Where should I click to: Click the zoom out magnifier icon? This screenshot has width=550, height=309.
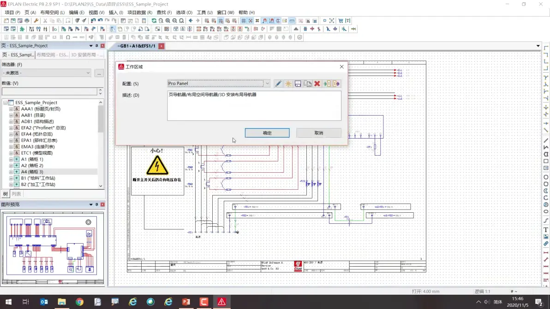click(x=175, y=21)
